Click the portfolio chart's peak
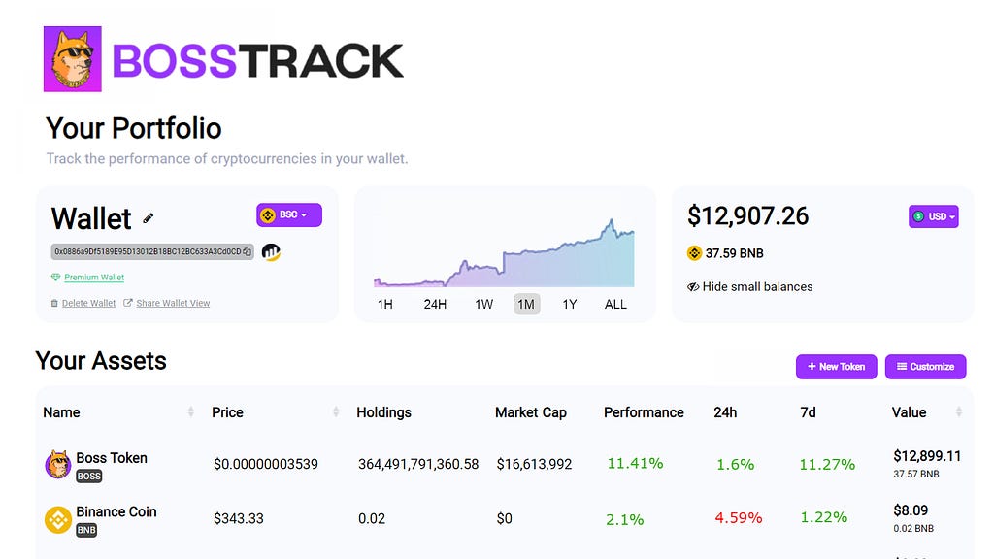 point(612,221)
